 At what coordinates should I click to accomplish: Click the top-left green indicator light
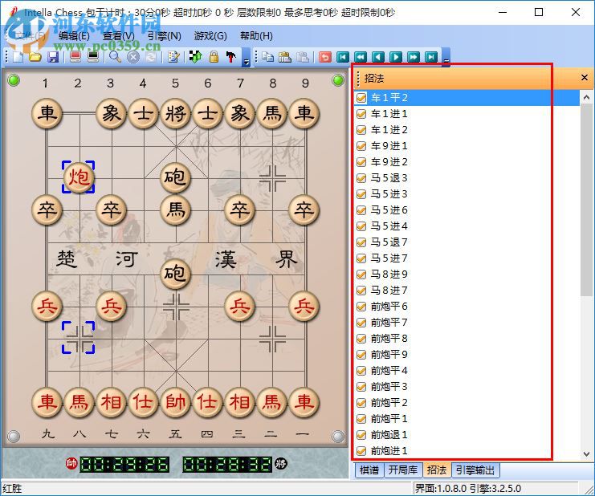point(14,80)
